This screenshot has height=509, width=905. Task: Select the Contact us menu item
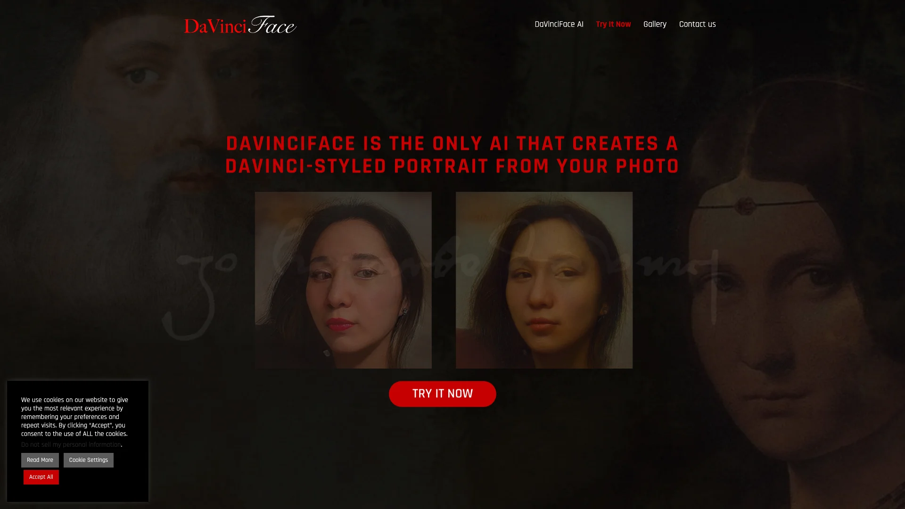[x=697, y=24]
